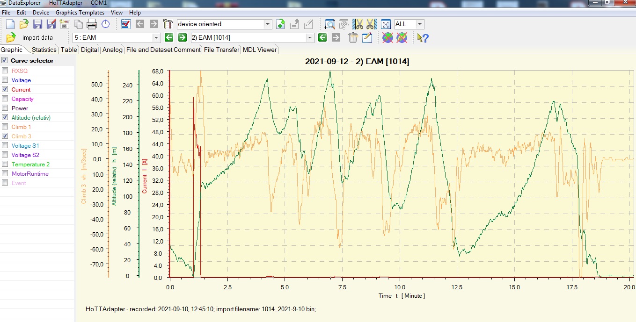
Task: Open the File Transfer tab
Action: click(x=222, y=50)
